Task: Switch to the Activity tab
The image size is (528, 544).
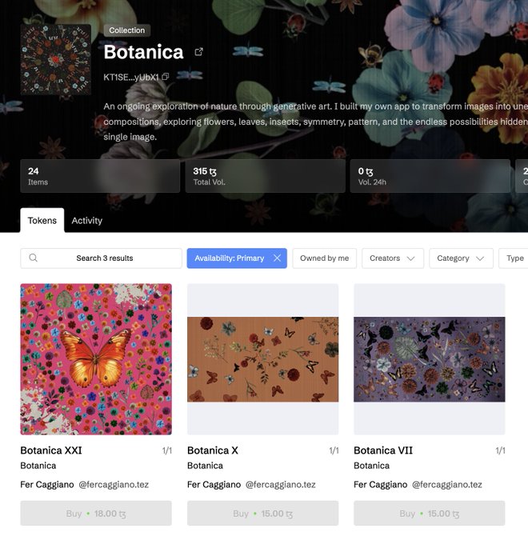Action: 86,221
